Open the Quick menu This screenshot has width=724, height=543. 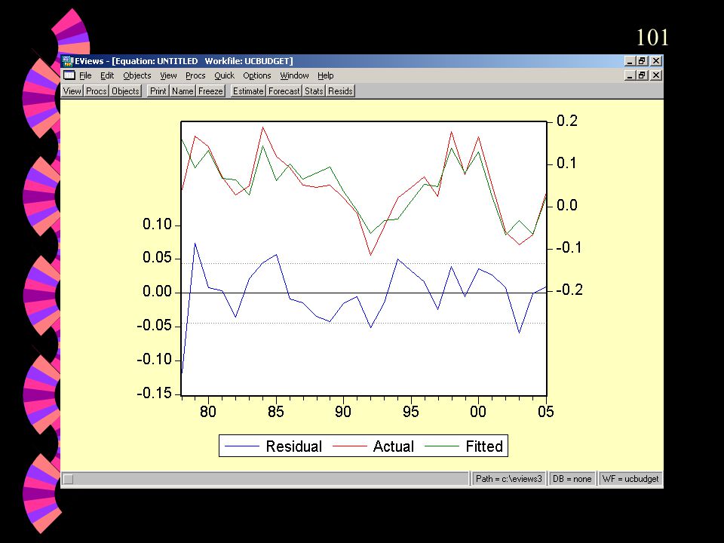tap(224, 75)
